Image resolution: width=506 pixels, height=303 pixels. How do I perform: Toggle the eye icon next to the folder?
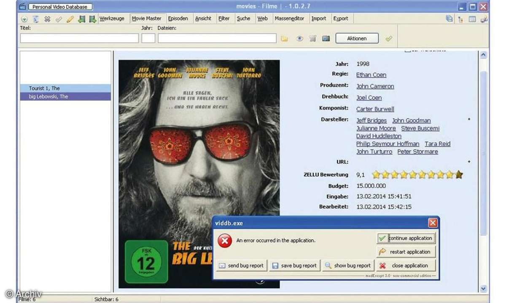click(299, 39)
